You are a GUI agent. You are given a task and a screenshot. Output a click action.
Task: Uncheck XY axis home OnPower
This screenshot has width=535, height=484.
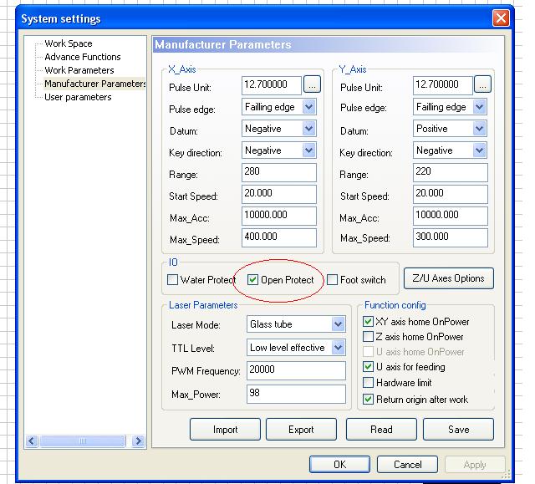(x=369, y=322)
